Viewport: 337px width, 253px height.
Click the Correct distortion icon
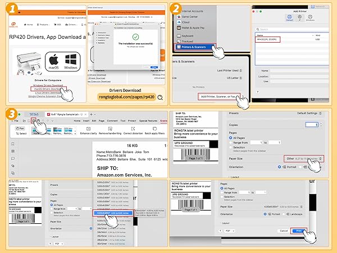click(x=133, y=129)
